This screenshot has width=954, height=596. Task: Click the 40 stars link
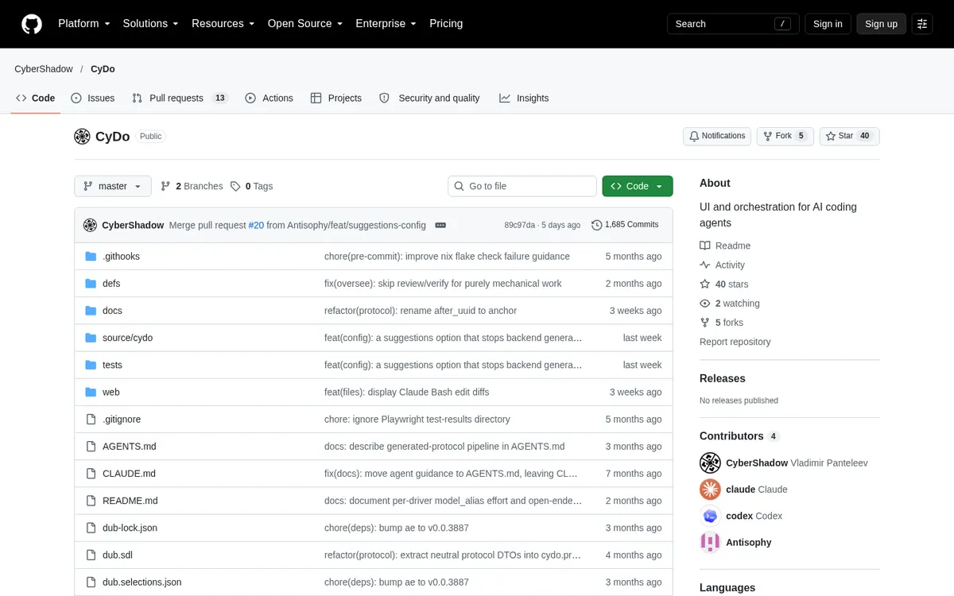[723, 284]
